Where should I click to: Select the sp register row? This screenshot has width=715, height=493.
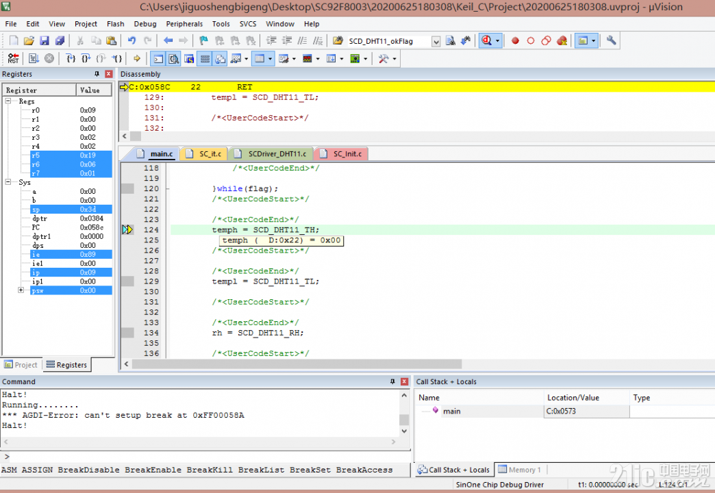(71, 210)
